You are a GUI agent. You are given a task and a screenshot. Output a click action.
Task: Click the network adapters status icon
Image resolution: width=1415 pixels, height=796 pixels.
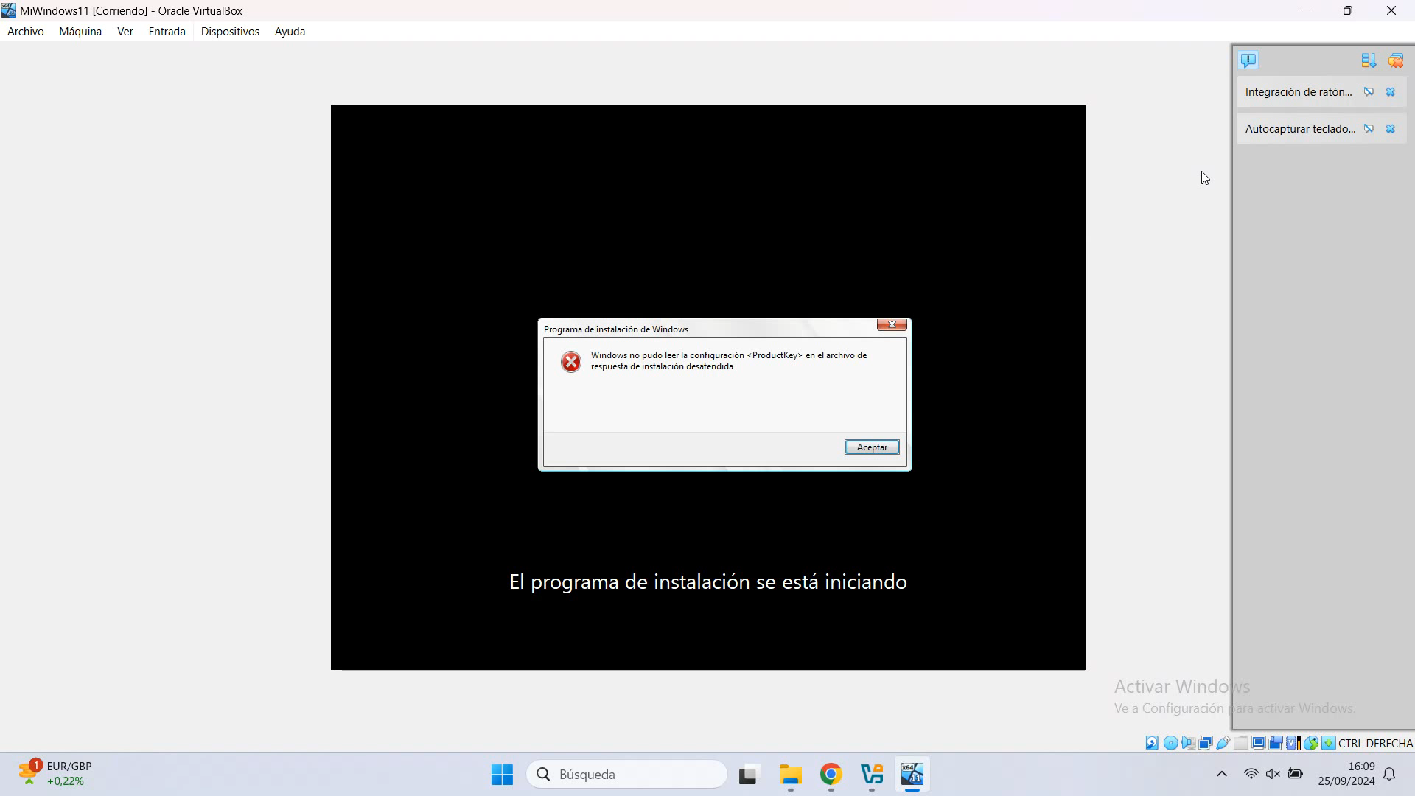[1206, 743]
